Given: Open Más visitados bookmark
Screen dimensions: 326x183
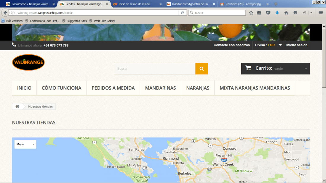Looking at the screenshot, I should [x=12, y=21].
